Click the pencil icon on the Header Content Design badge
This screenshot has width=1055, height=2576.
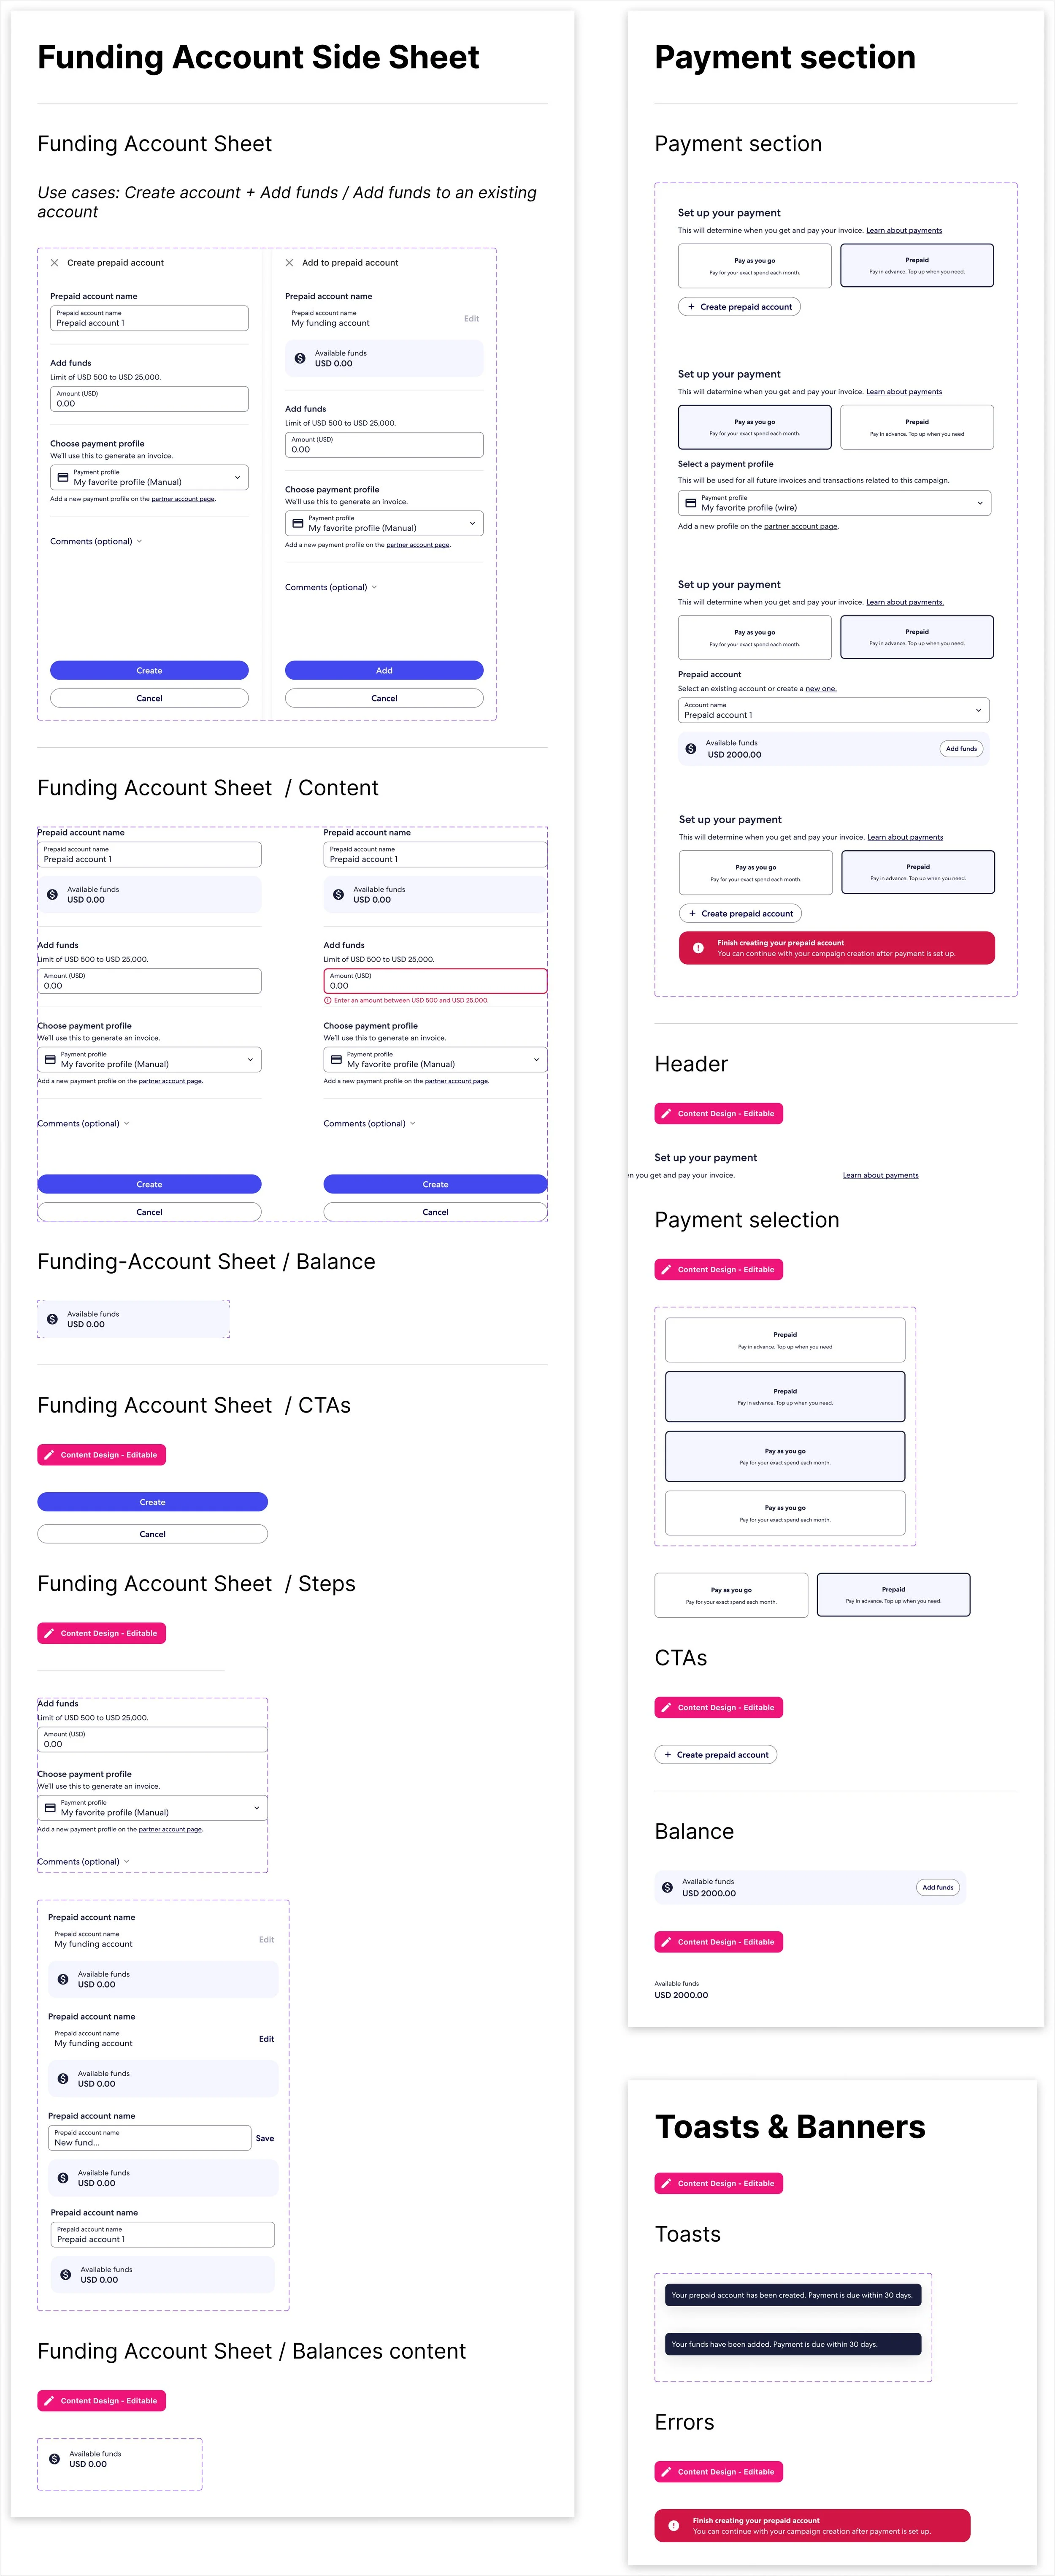click(x=666, y=1113)
